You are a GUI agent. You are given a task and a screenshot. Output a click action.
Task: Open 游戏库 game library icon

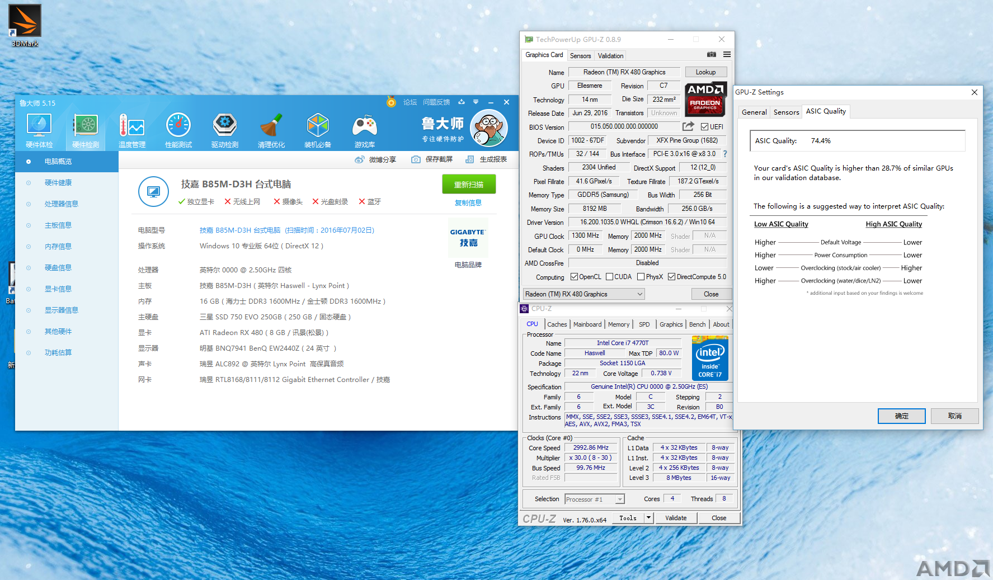point(364,130)
